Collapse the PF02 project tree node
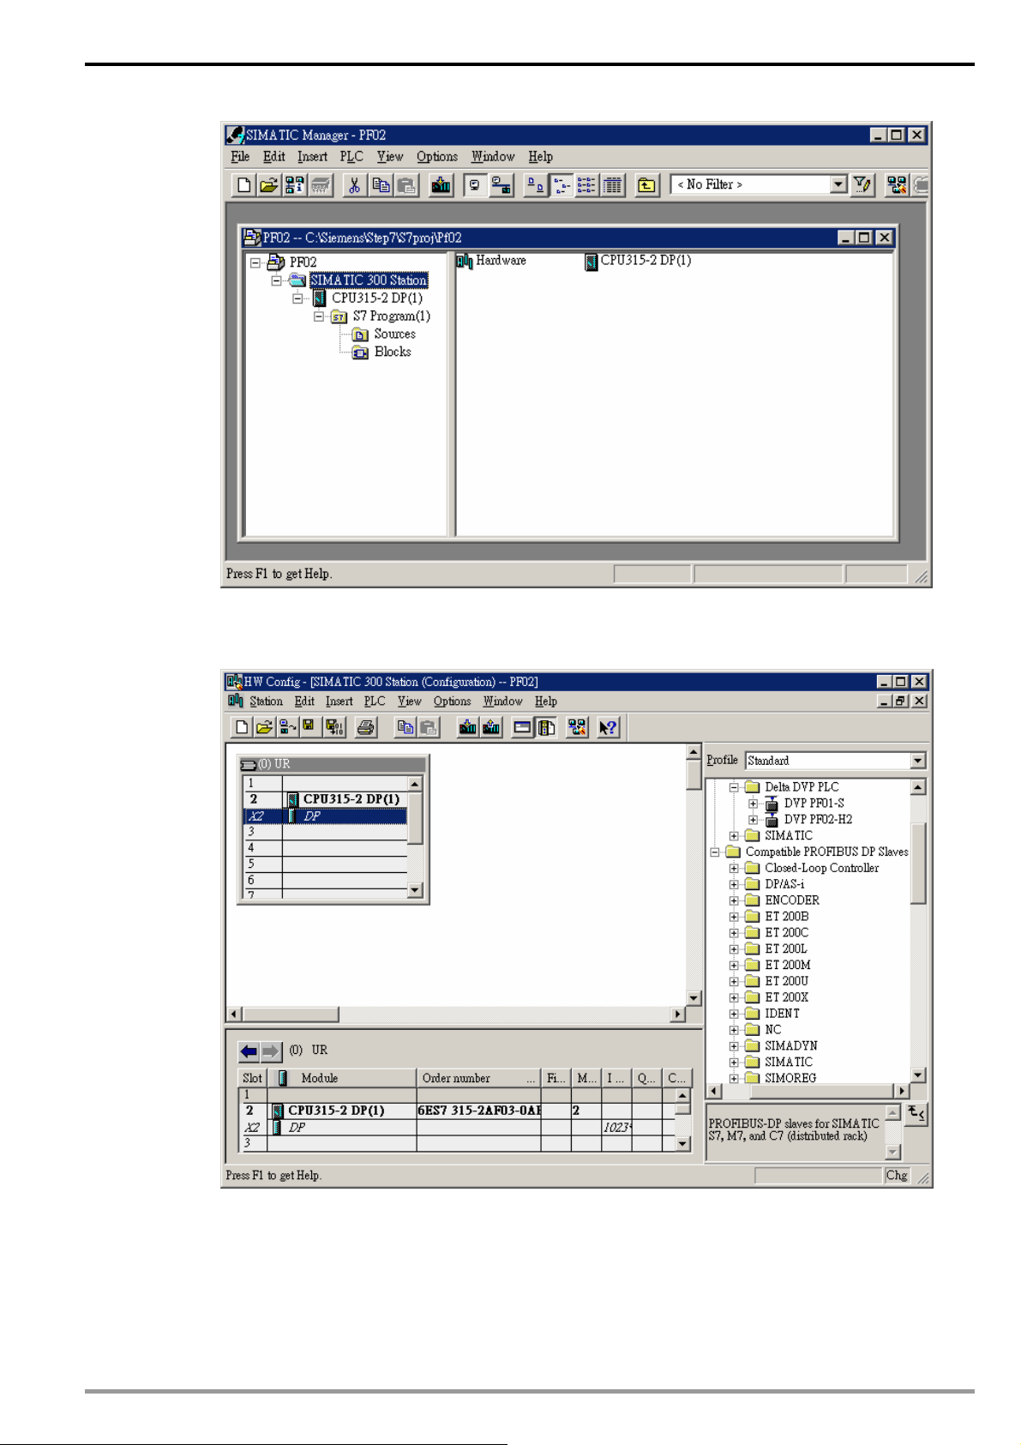Screen dimensions: 1021x1445 [x=255, y=262]
